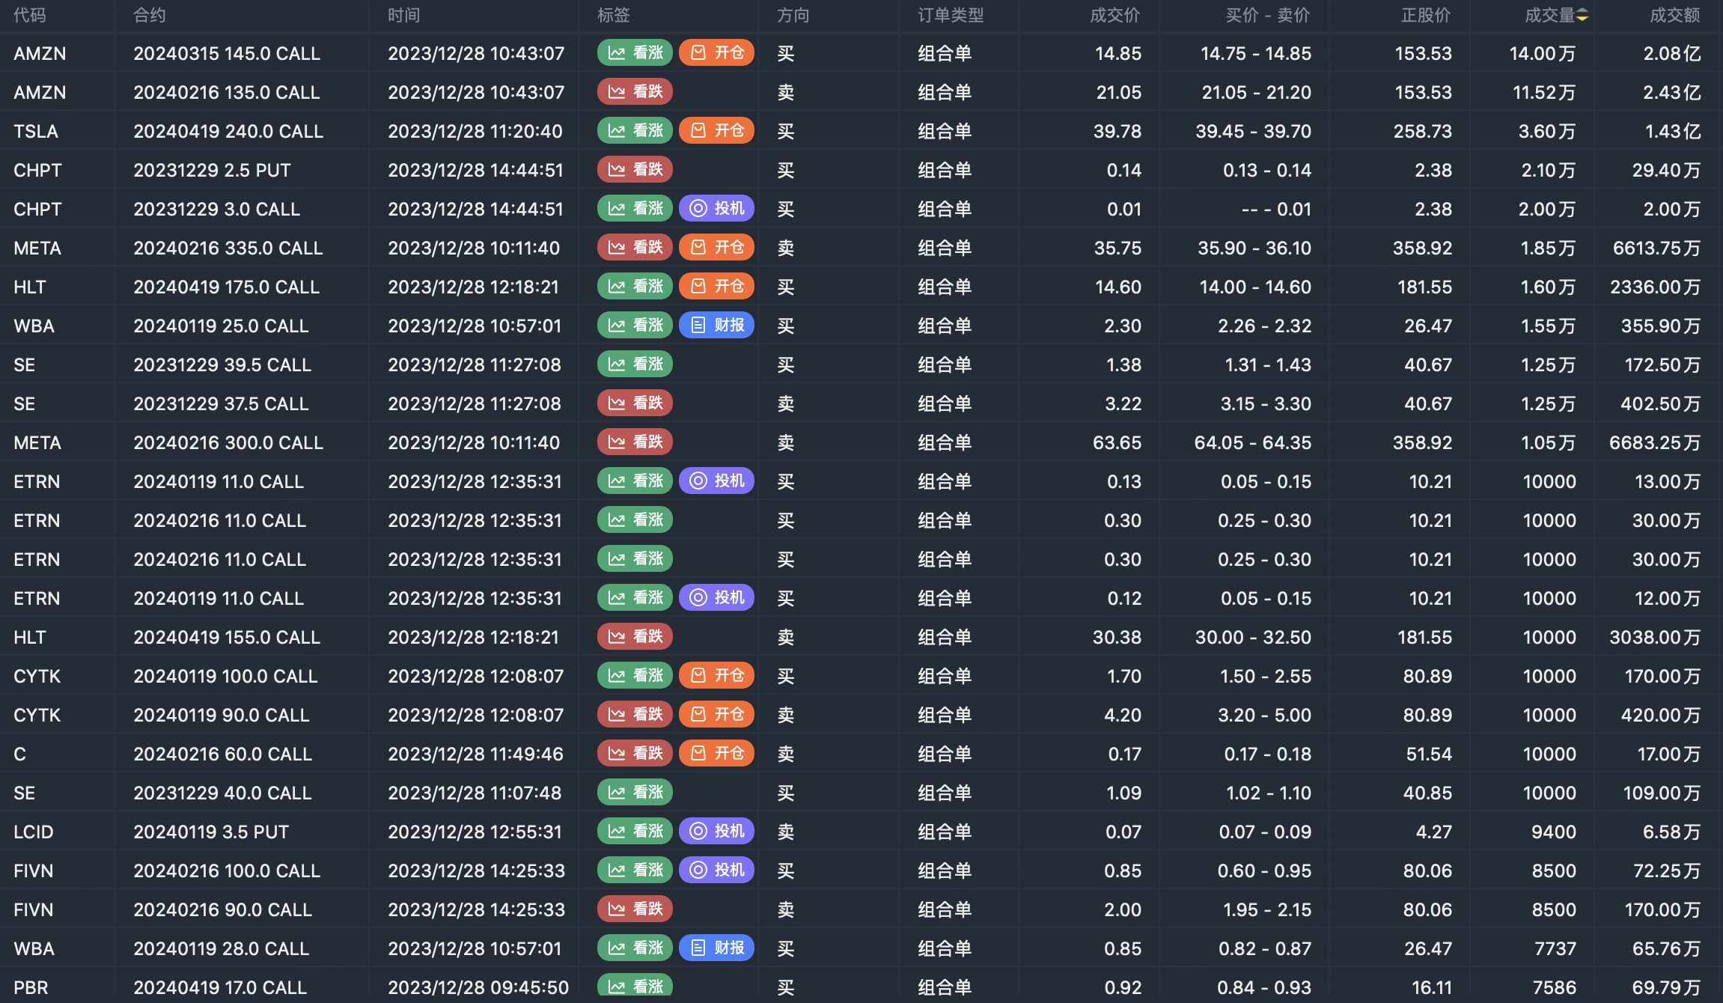
Task: Click the 财报 tag on WBA 25.0 CALL row
Action: (x=716, y=325)
